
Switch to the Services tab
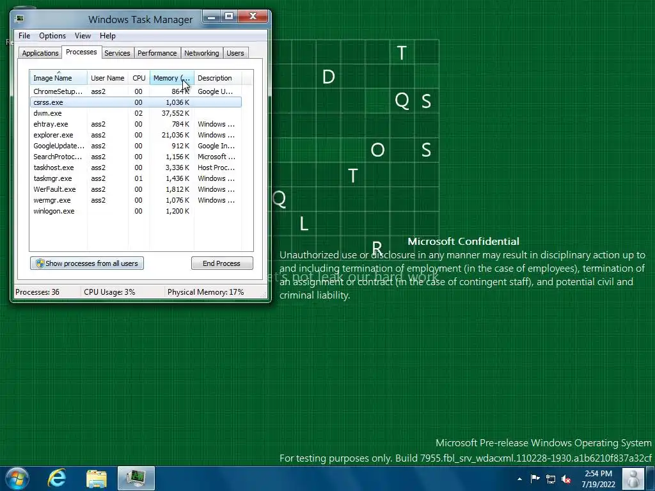click(x=117, y=53)
